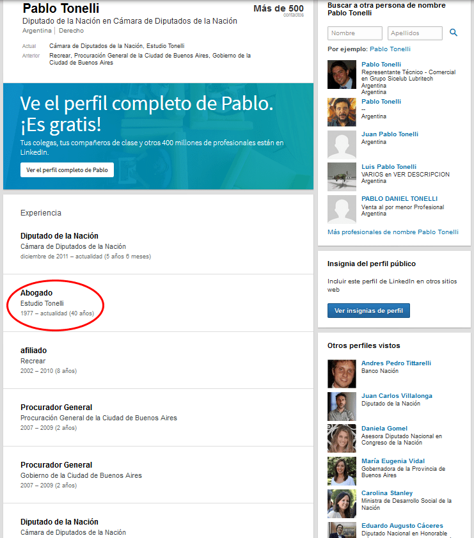Click 'Diputado de la Nación' first experience title
474x538 pixels.
tap(59, 236)
